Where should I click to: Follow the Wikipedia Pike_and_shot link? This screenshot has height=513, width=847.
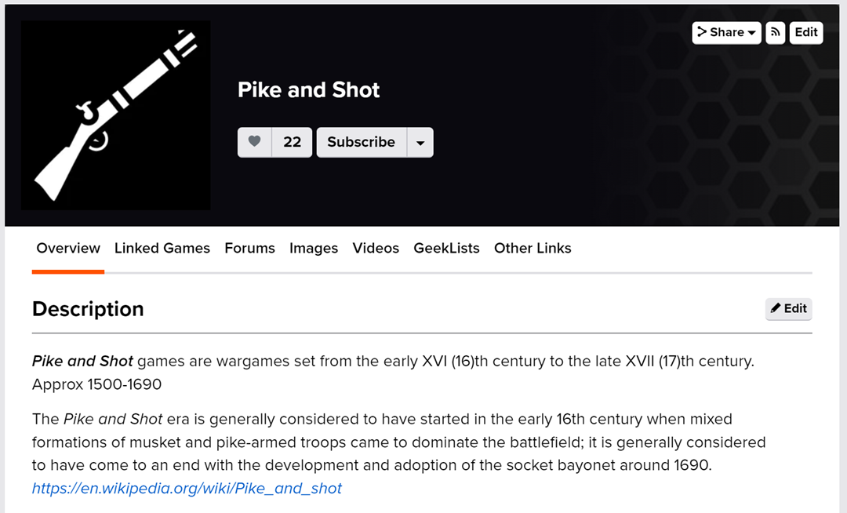[x=187, y=488]
